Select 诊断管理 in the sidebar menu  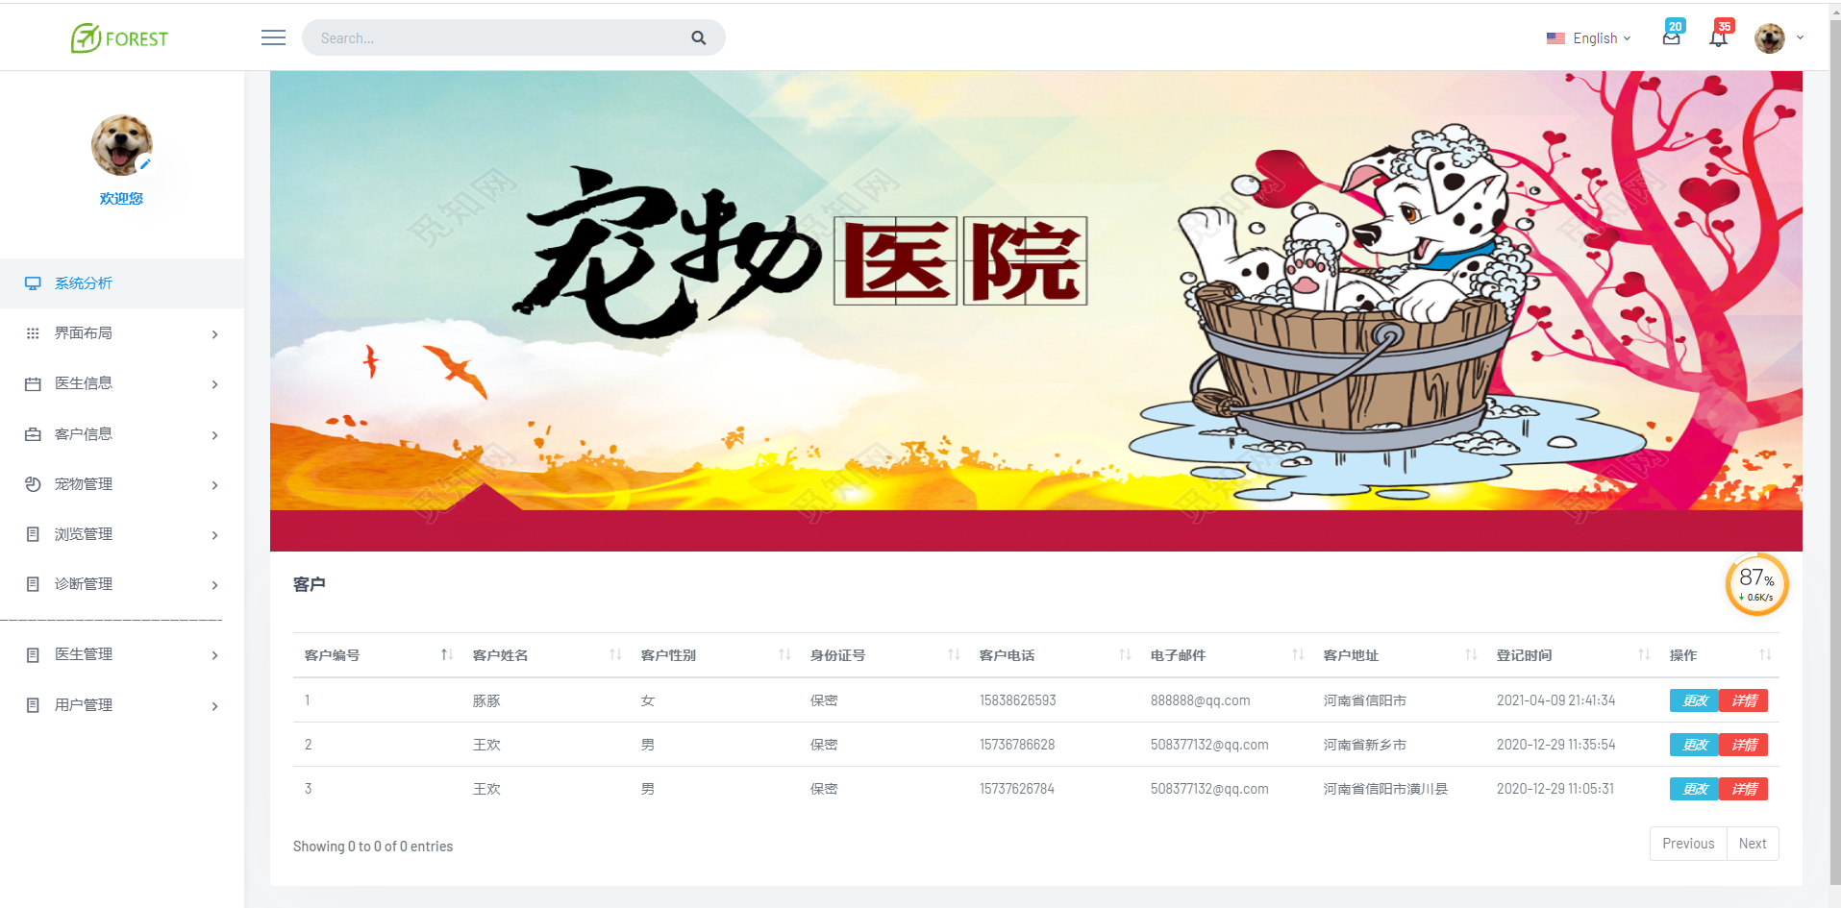point(83,583)
